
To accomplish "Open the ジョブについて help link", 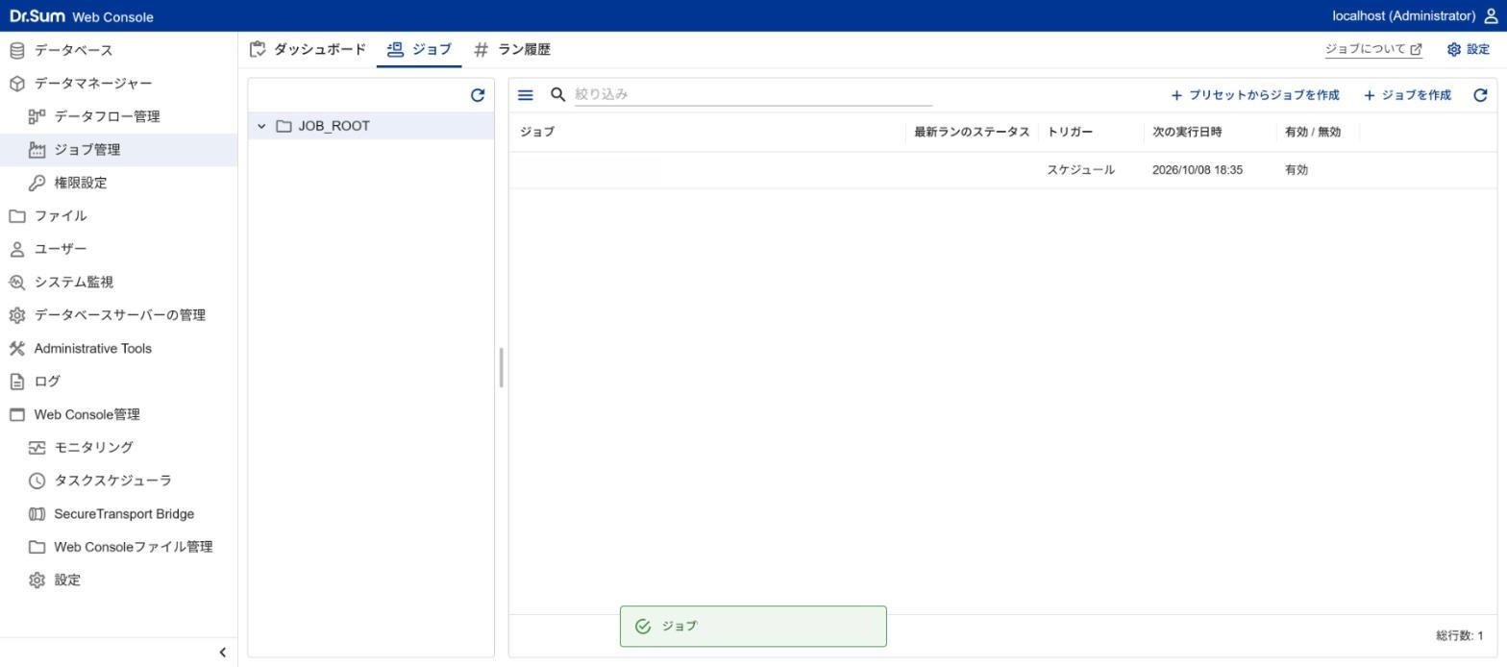I will 1372,50.
